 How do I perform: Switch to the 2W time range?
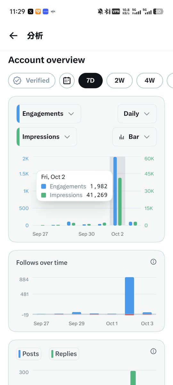119,81
